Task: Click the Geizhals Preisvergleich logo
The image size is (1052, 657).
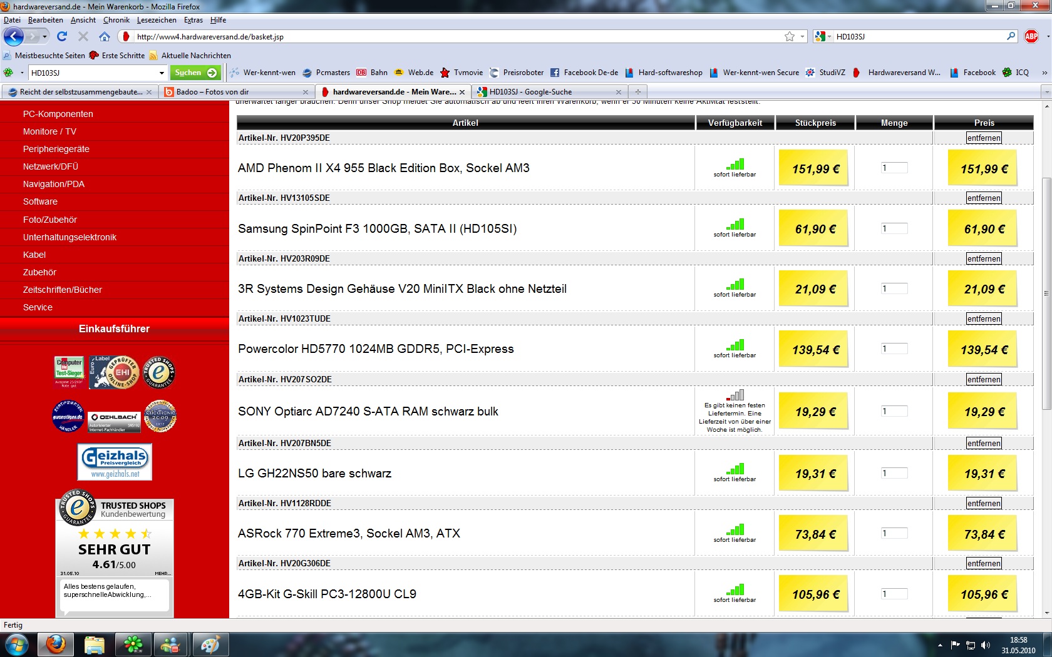Action: pos(115,462)
